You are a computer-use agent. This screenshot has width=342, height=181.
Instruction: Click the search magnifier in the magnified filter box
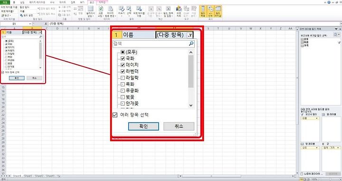tap(191, 44)
